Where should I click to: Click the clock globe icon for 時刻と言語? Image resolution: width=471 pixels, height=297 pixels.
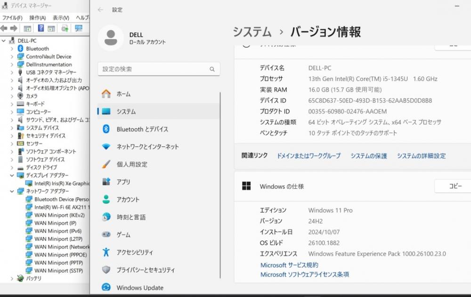106,217
